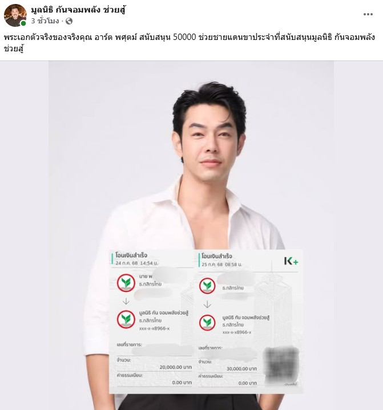This screenshot has width=383, height=410.
Task: Click the globe public audience icon
Action: [x=69, y=21]
